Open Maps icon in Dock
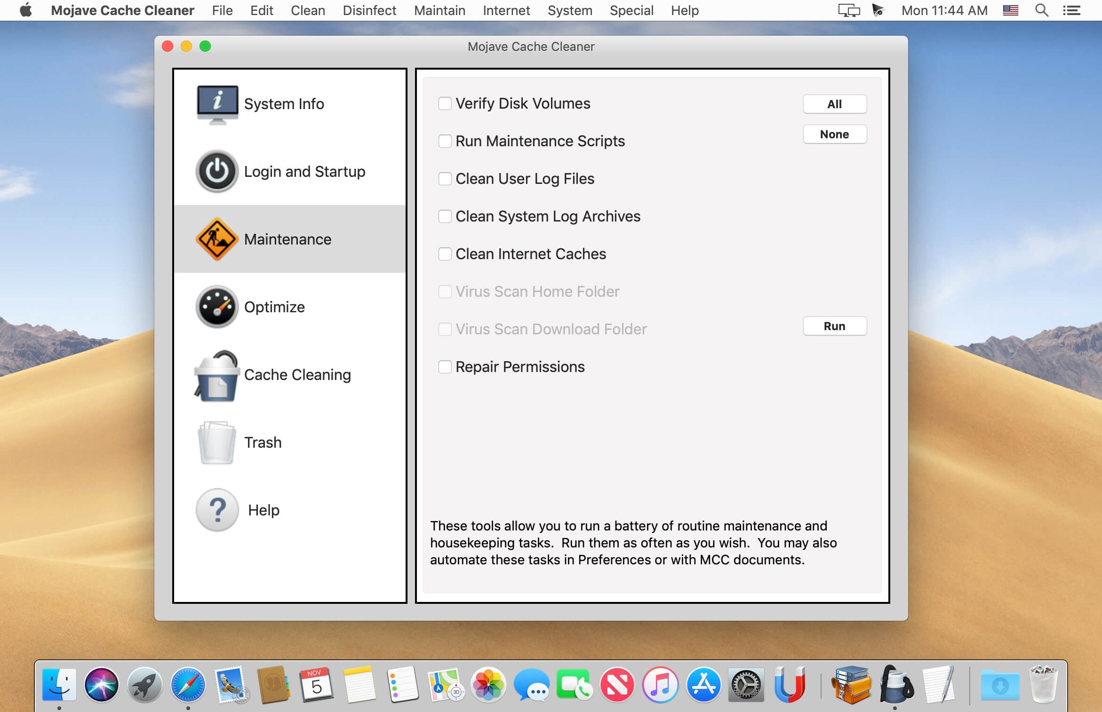Viewport: 1102px width, 712px height. click(x=446, y=684)
